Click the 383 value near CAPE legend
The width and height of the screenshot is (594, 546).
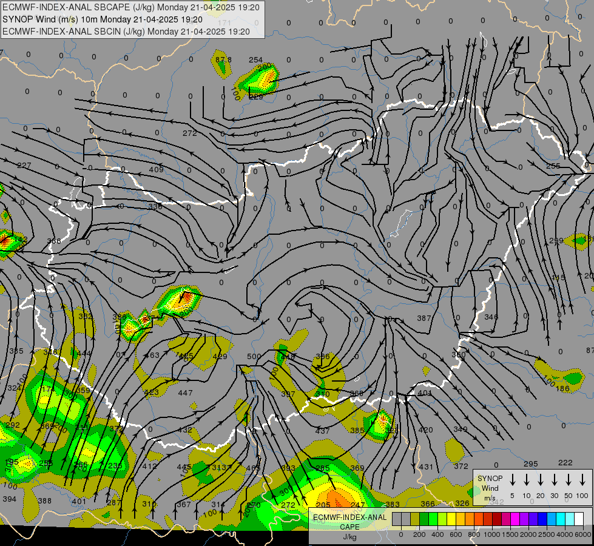[393, 504]
